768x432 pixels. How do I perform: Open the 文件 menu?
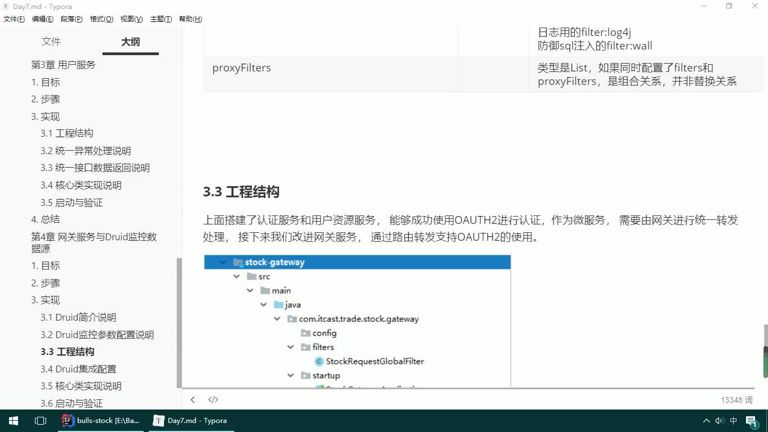tap(14, 19)
